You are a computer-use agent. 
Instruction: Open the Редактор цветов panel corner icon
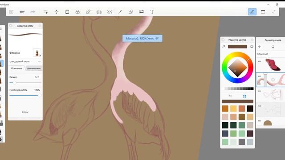[x=223, y=40]
